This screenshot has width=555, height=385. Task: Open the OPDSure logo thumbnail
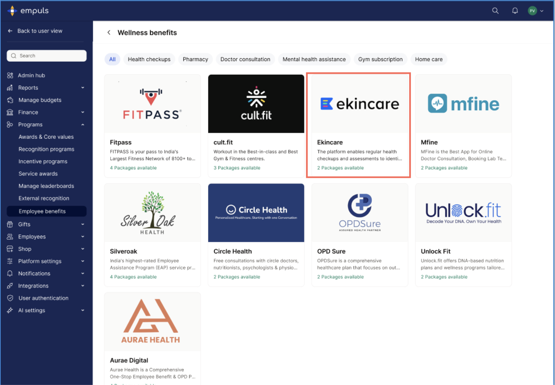tap(359, 213)
